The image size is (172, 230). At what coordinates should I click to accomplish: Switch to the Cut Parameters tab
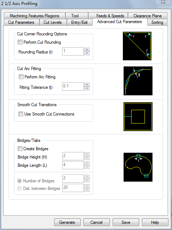[x=21, y=22]
